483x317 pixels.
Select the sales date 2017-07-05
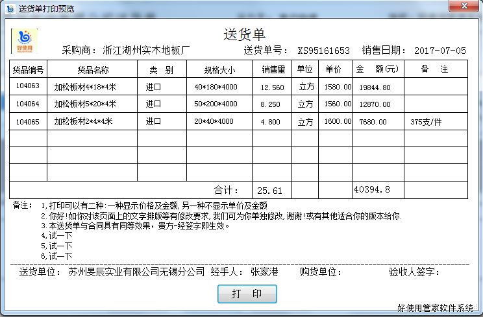coord(440,51)
